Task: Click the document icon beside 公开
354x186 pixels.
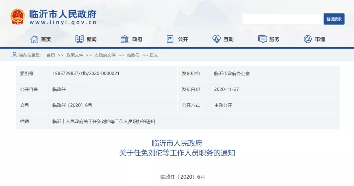Action: tap(170, 39)
